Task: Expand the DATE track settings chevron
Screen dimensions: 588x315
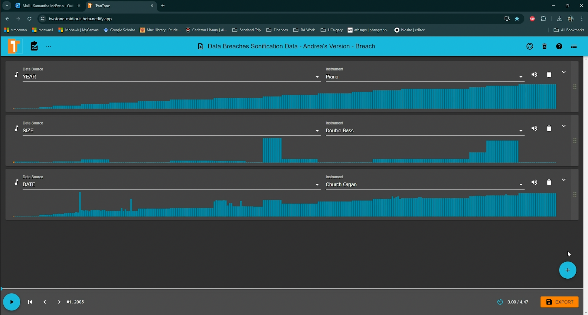Action: click(564, 180)
